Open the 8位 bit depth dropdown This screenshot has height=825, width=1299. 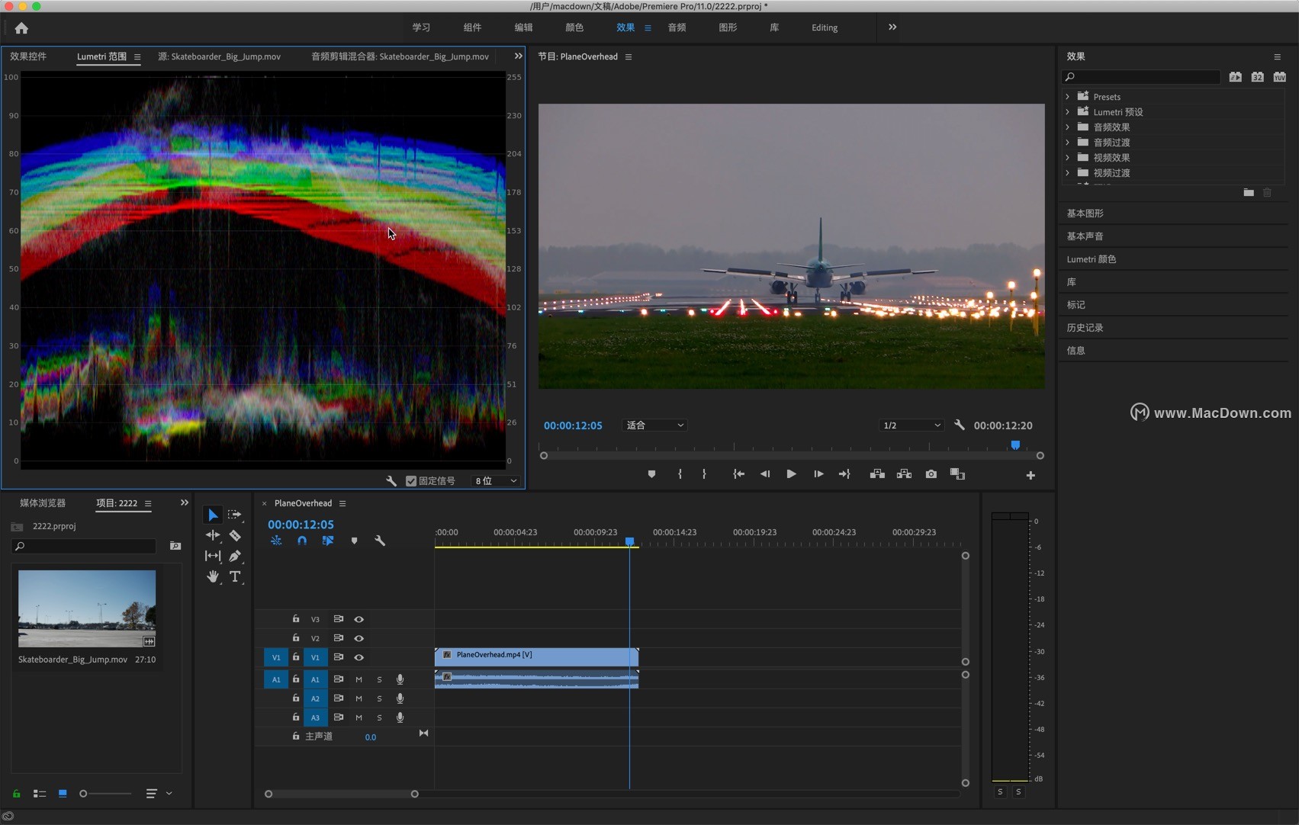(x=494, y=481)
